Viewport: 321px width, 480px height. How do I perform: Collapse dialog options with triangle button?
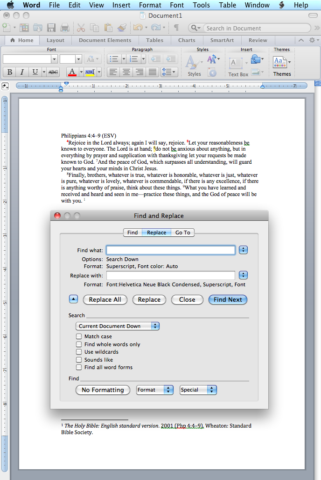click(73, 299)
